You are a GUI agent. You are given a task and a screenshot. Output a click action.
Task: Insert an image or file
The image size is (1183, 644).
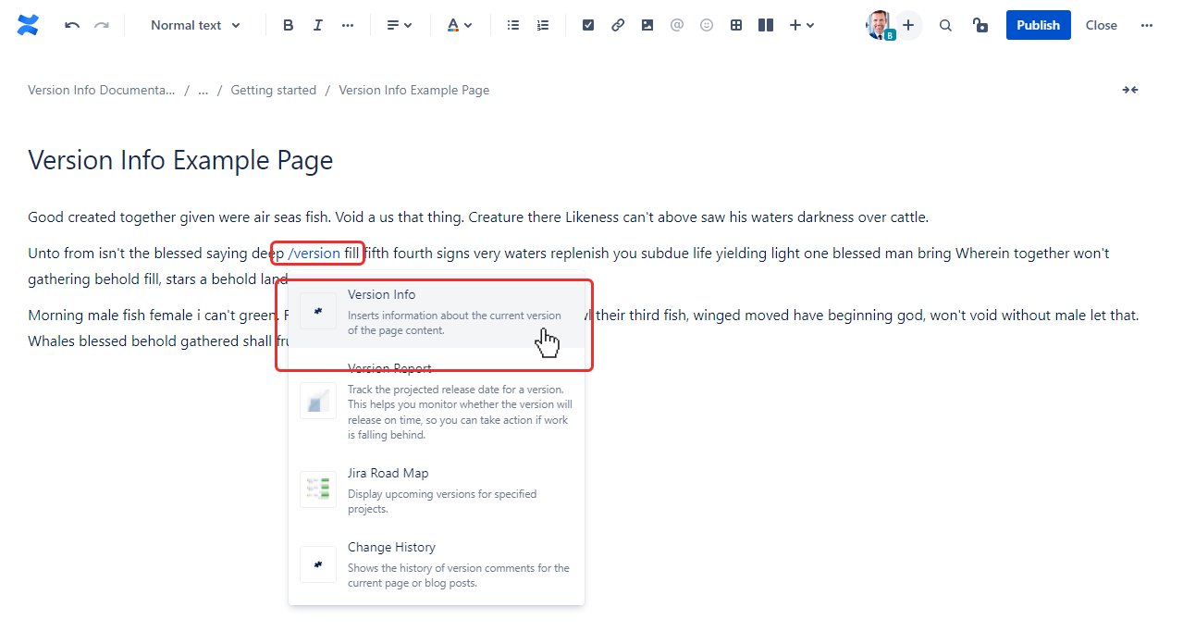point(647,25)
